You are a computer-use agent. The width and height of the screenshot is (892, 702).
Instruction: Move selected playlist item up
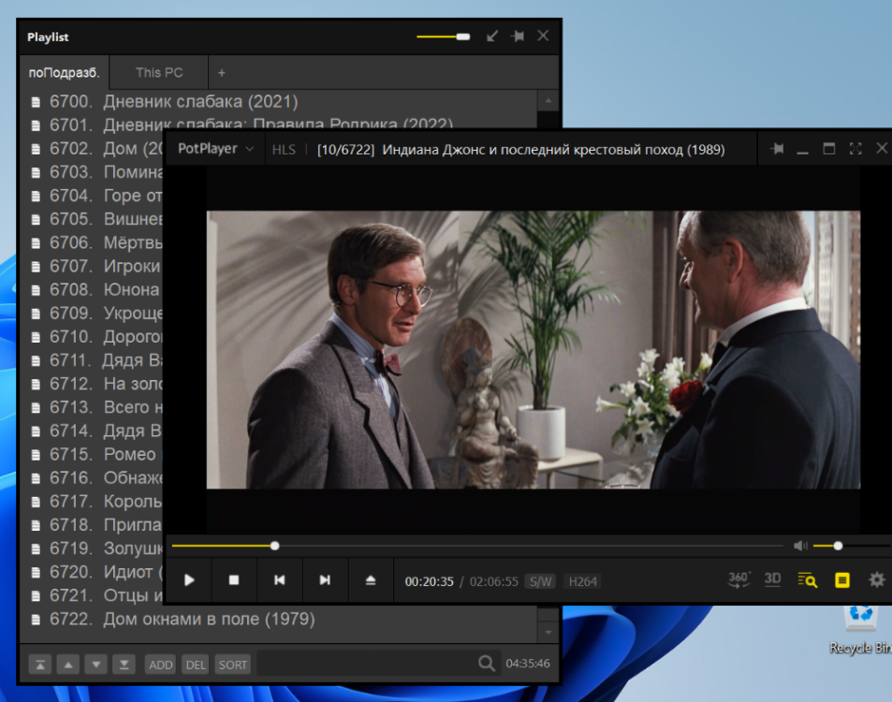(x=68, y=665)
